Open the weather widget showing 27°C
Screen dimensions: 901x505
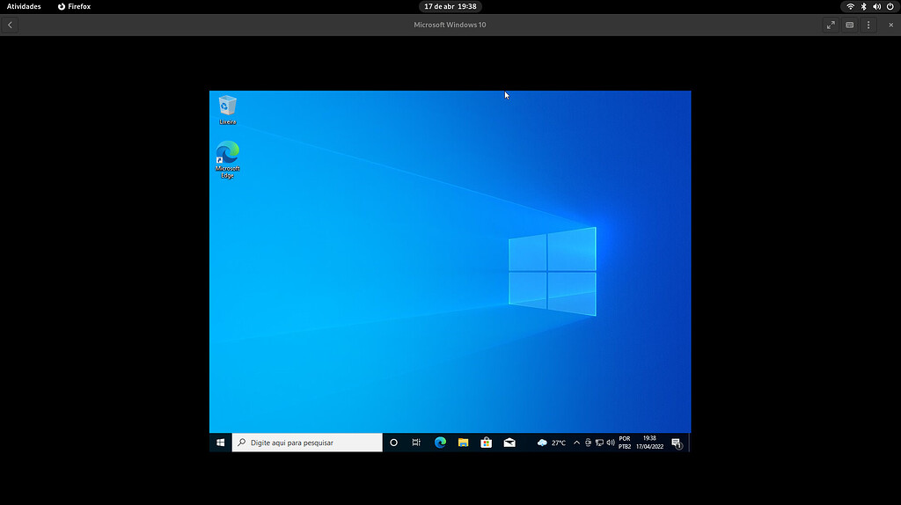(552, 443)
